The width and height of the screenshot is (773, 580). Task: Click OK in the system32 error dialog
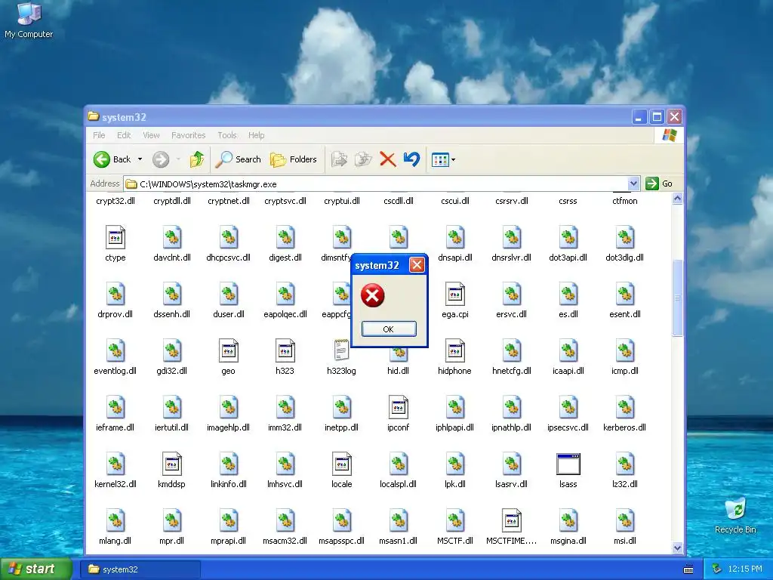point(389,329)
